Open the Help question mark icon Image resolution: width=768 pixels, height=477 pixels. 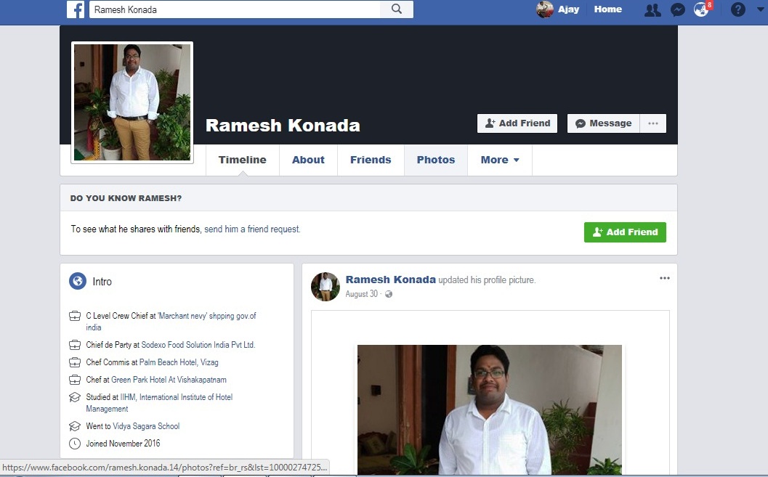(x=737, y=9)
